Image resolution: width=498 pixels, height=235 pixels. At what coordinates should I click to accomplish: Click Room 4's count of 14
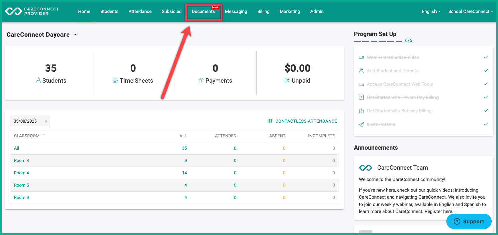pyautogui.click(x=184, y=173)
